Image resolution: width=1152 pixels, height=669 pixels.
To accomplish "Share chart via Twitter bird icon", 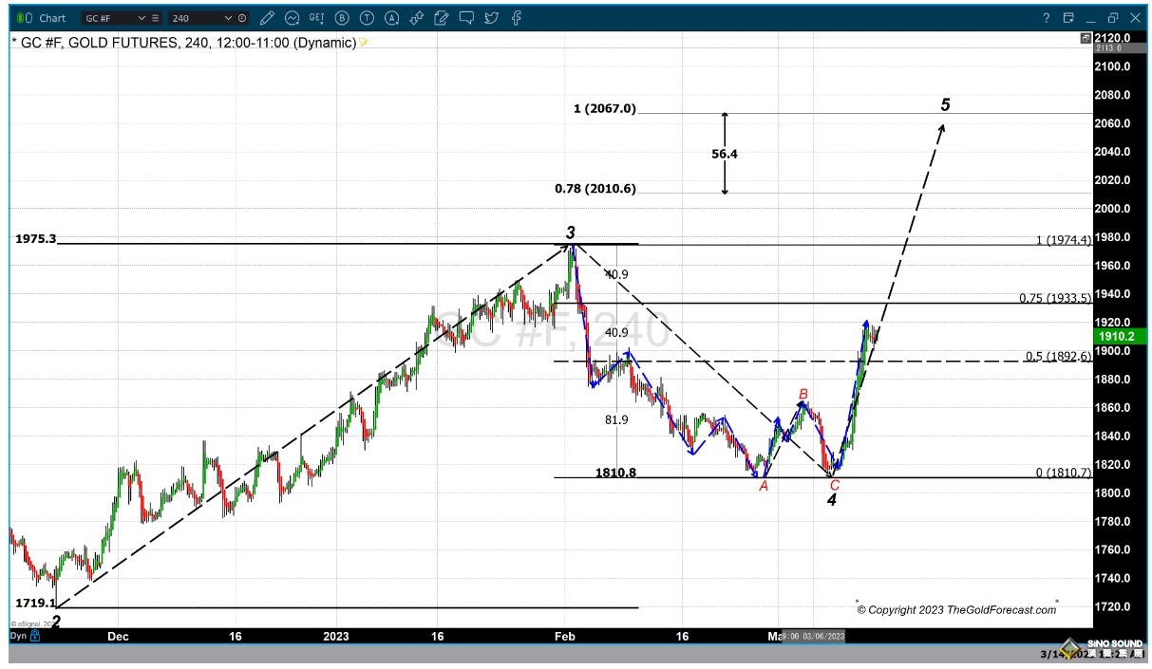I will (x=490, y=18).
